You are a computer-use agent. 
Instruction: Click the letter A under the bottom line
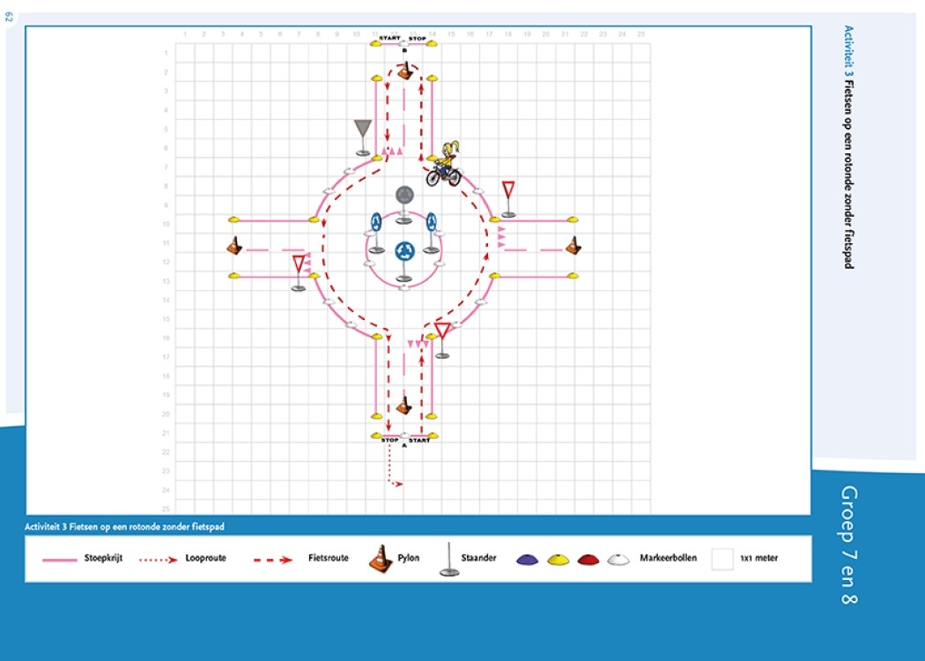404,446
